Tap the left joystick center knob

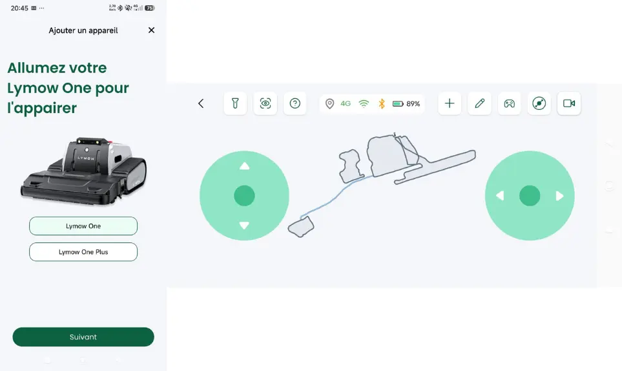(244, 196)
